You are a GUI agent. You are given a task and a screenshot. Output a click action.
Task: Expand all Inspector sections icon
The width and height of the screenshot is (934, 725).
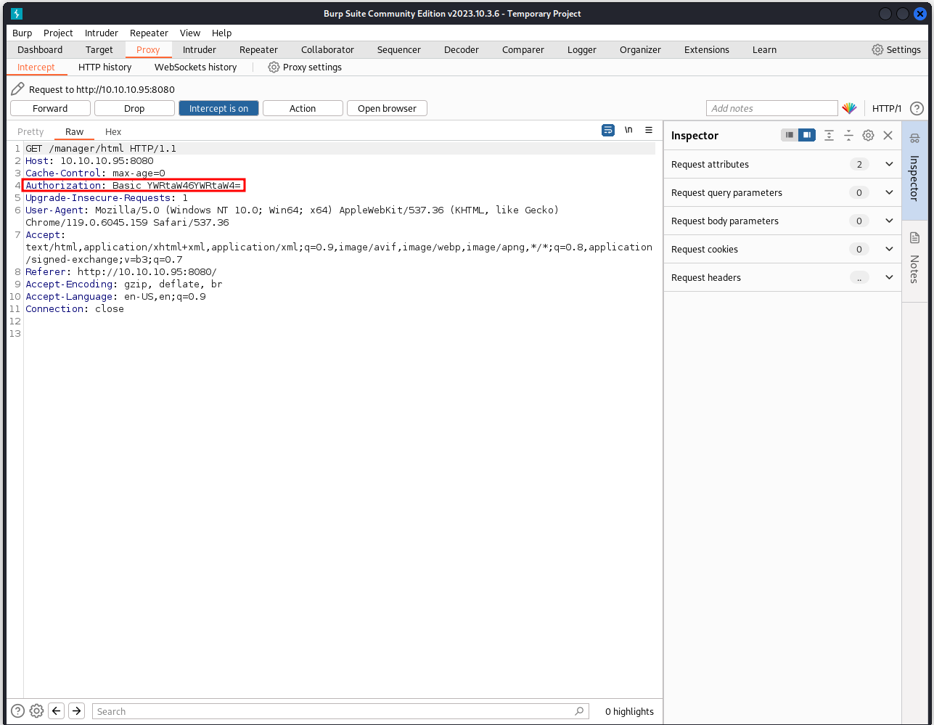coord(829,135)
